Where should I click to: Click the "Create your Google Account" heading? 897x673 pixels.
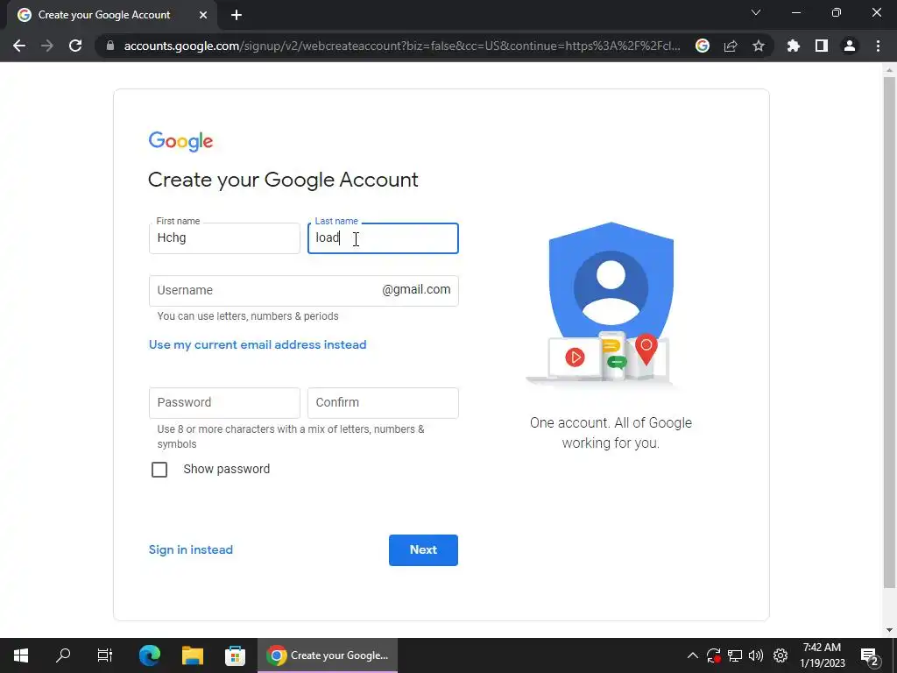click(283, 181)
